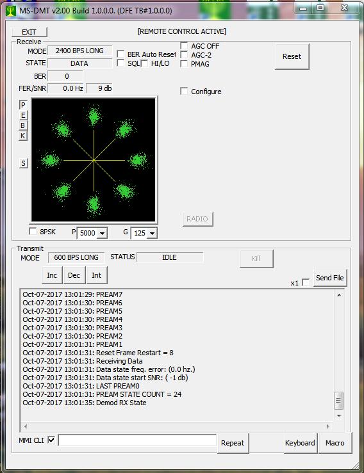
Task: Toggle the BER Auto Reset checkbox
Action: coord(120,54)
